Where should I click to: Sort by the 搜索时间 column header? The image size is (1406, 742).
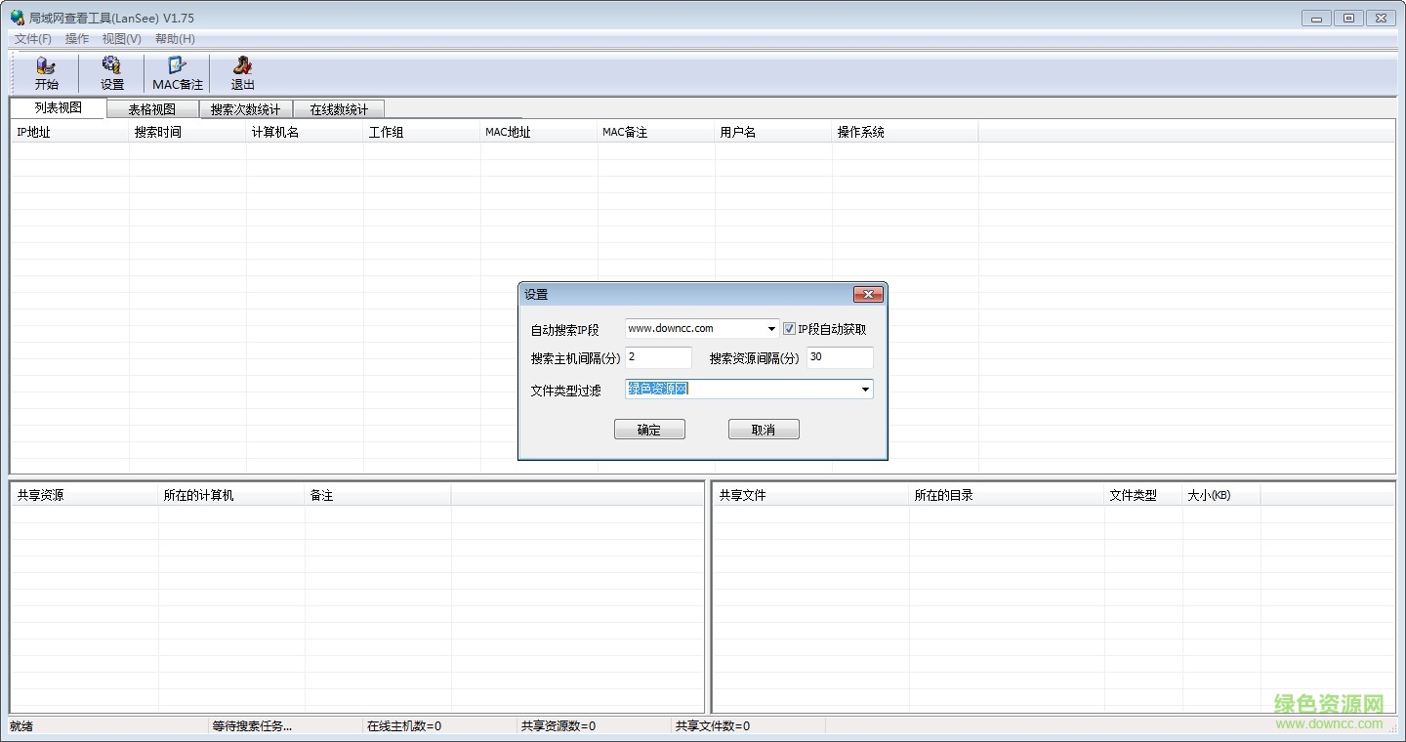point(187,132)
